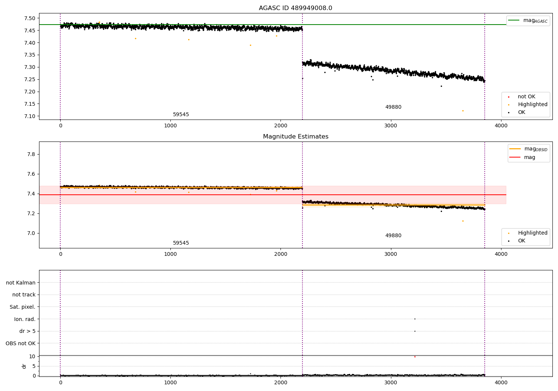Image resolution: width=558 pixels, height=391 pixels.
Task: Click the 'Sat. pixel.' axis label
Action: [22, 307]
